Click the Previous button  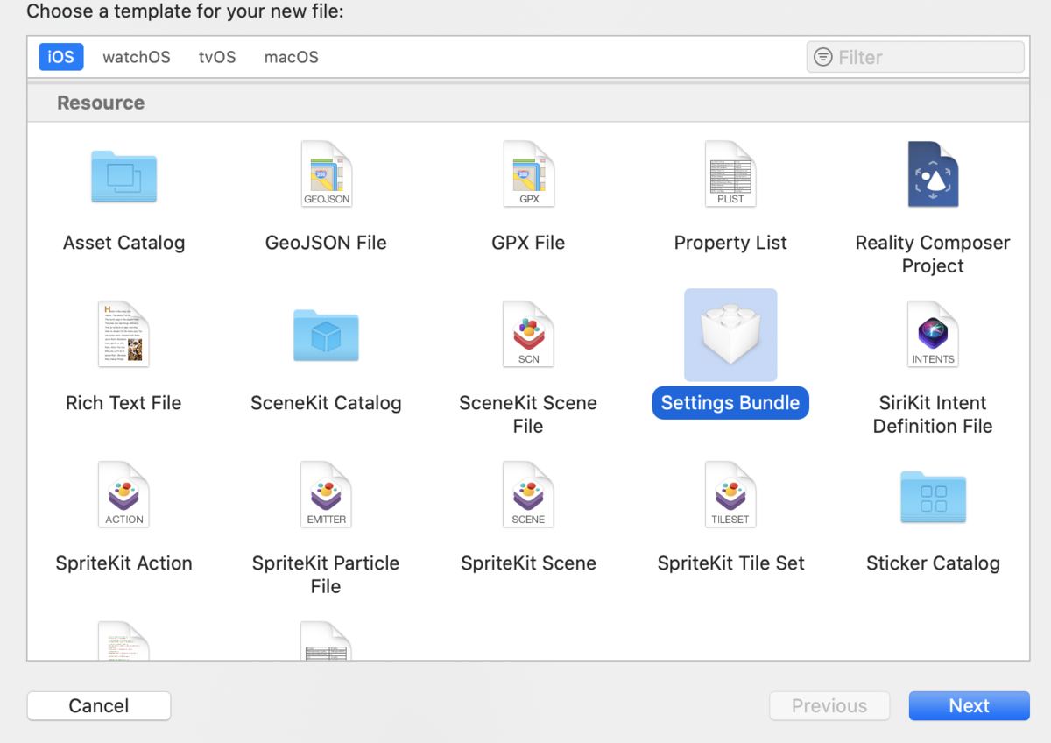(829, 706)
